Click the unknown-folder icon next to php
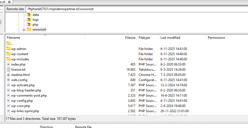Screen dimensions: 248x128 click(29, 25)
